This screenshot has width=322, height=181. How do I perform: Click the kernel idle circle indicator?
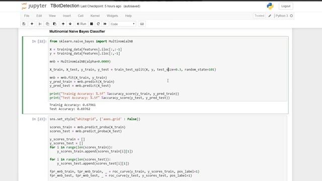point(291,16)
